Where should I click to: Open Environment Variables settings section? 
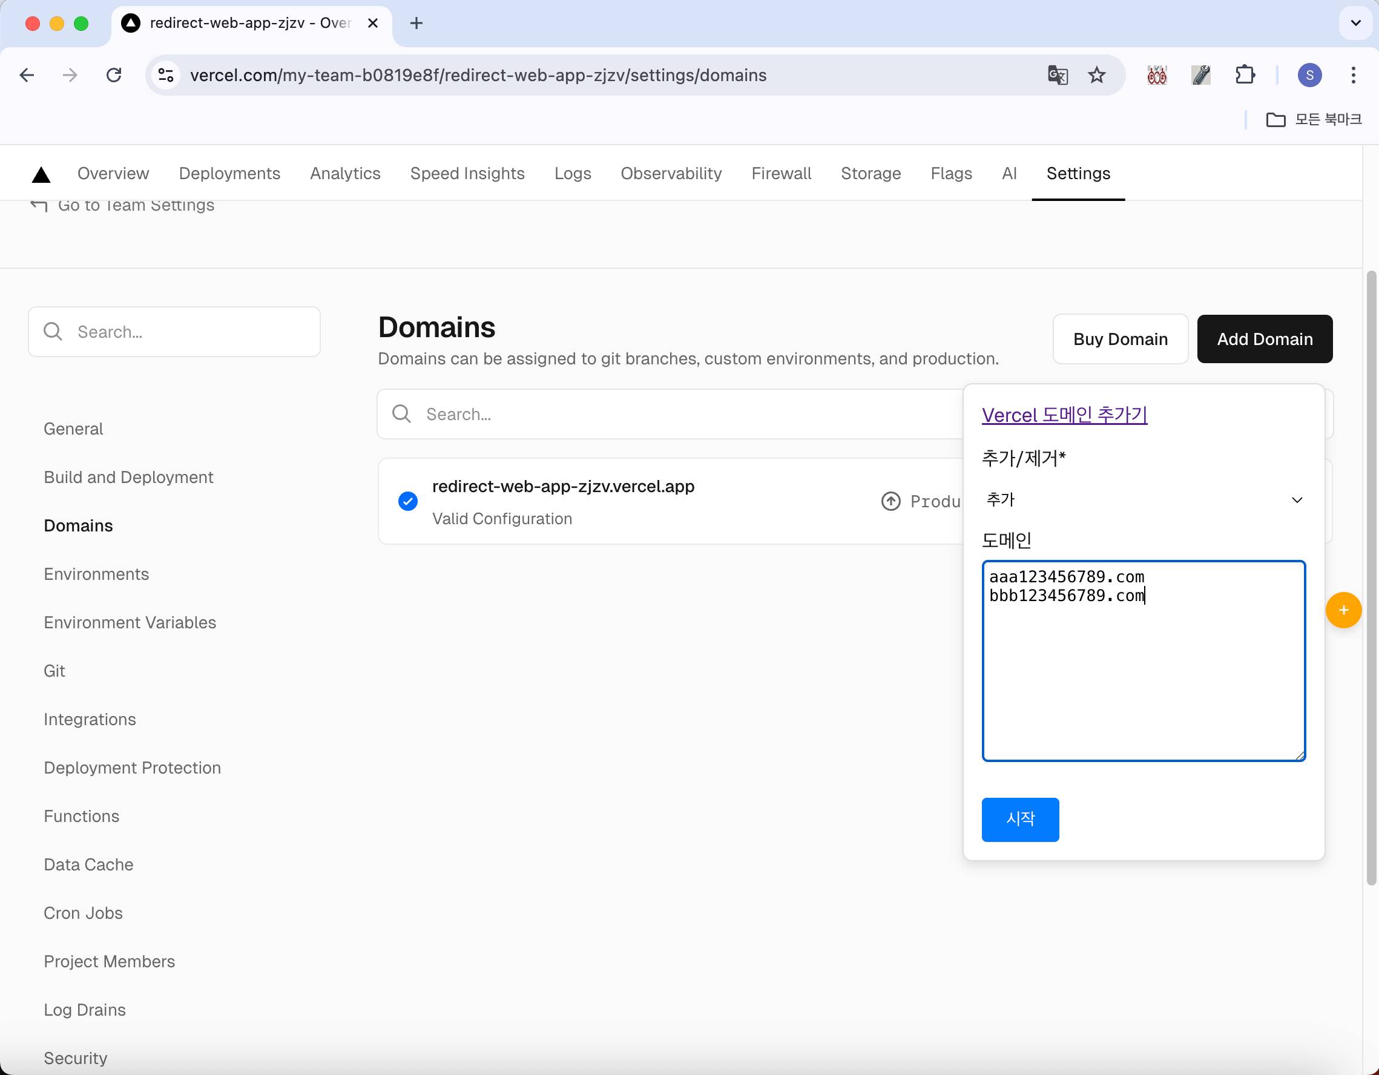pos(130,622)
